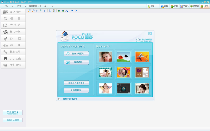Image resolution: width=210 pixels, height=131 pixels.
Task: Click the zoom in magnifier icon
Action: 29,11
